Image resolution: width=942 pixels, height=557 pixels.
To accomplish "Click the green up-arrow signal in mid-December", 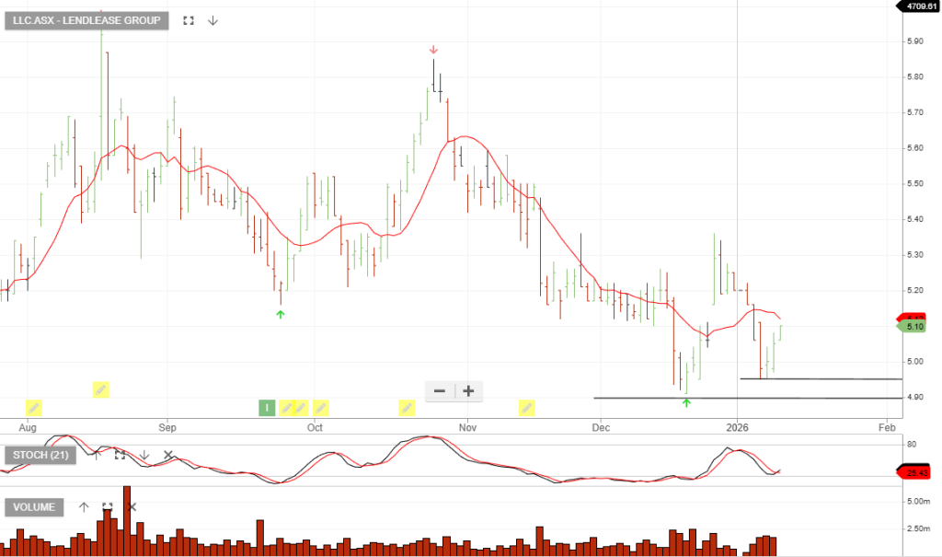I will [686, 402].
